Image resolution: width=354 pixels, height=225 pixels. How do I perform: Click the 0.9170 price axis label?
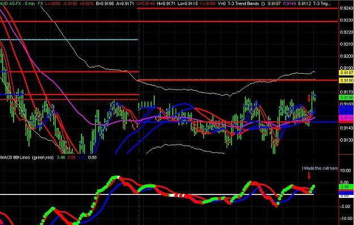tap(346, 92)
